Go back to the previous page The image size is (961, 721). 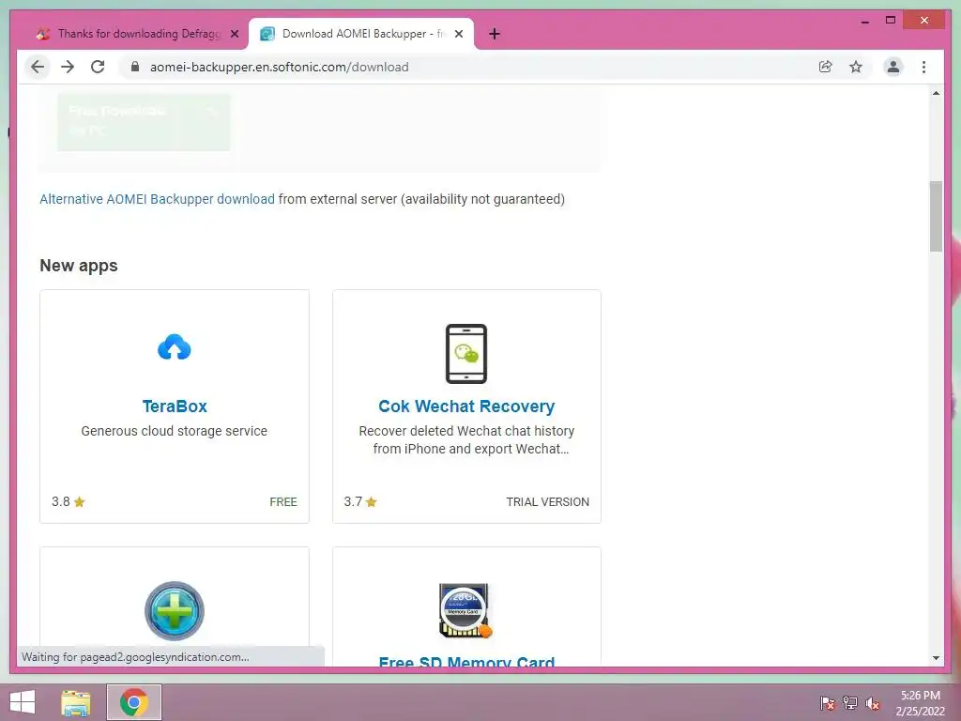(38, 67)
